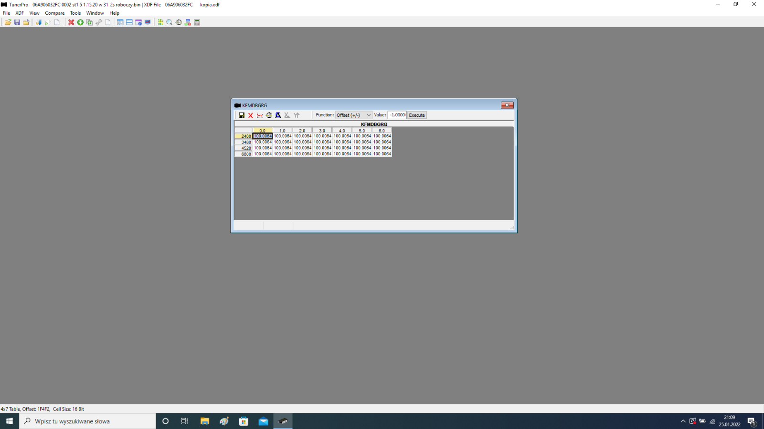
Task: Click the red X delete icon in main toolbar
Action: coord(71,22)
